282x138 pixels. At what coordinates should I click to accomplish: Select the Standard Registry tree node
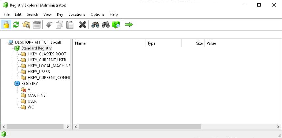37,48
